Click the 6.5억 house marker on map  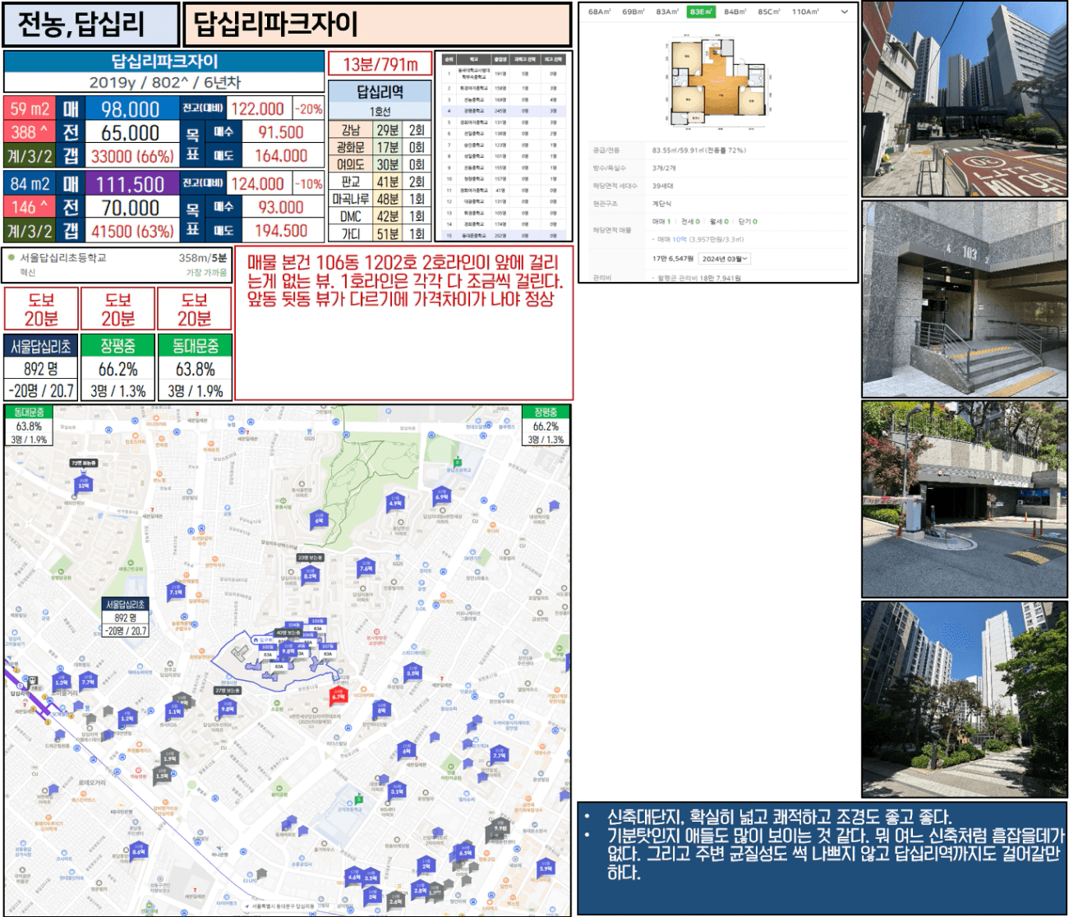465,851
